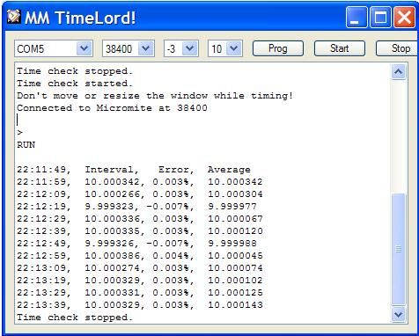Click the scrollbar down arrow
Image resolution: width=419 pixels, height=336 pixels.
pyautogui.click(x=399, y=315)
